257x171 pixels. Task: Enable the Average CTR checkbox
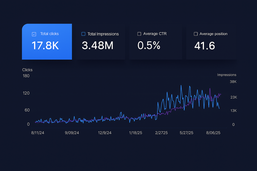tap(139, 34)
